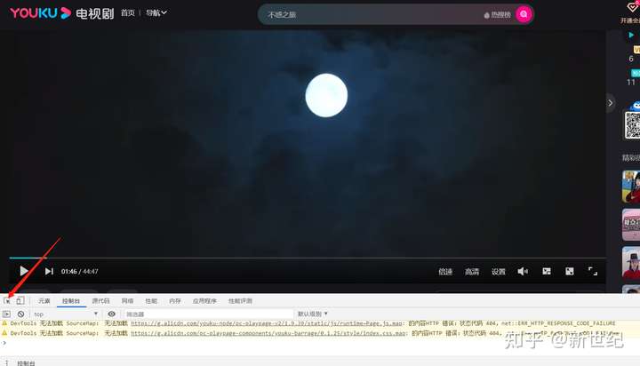The height and width of the screenshot is (366, 640).
Task: Enter fullscreen mode
Action: pos(593,271)
